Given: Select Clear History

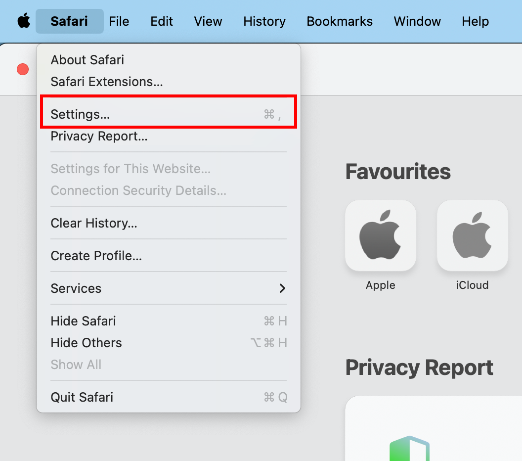Looking at the screenshot, I should coord(94,223).
